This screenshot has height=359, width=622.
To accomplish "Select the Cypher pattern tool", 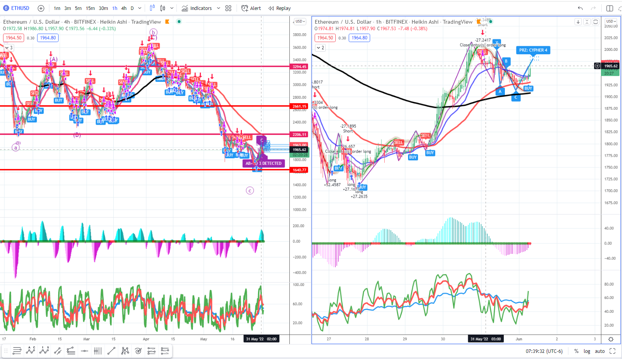I will (125, 351).
